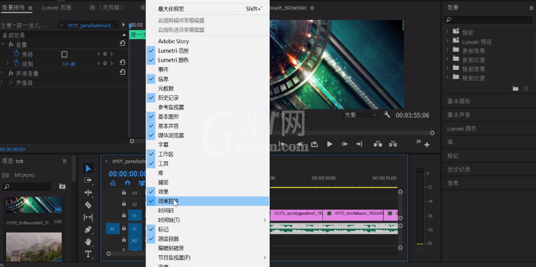
Task: Select the Type tool
Action: tap(88, 254)
